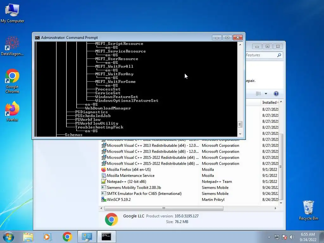Click the program list vertical scrollbar thumb

click(281, 167)
